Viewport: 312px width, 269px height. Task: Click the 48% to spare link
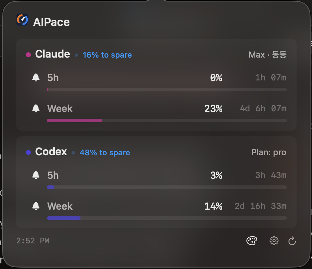(x=104, y=152)
